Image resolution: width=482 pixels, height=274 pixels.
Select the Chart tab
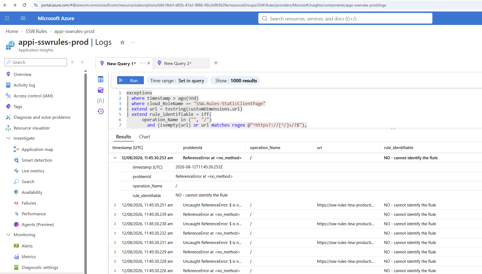click(x=144, y=137)
